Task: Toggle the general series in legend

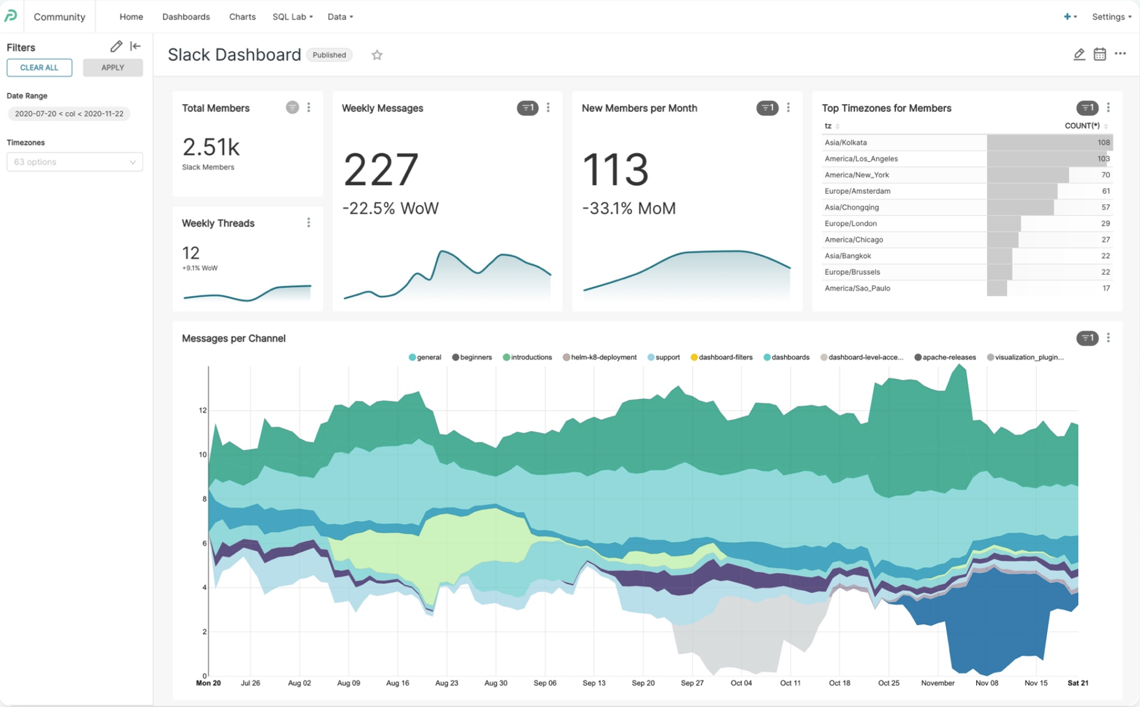Action: click(425, 357)
